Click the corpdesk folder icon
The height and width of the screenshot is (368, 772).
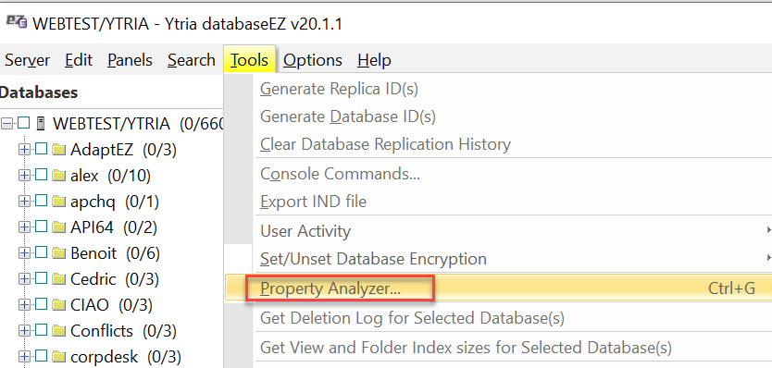click(58, 356)
